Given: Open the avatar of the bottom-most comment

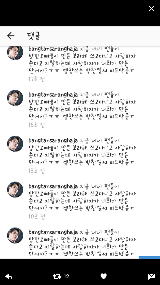Looking at the screenshot, I should [x=15, y=235].
